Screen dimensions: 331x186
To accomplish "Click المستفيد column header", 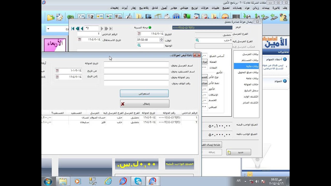I will [x=76, y=113].
